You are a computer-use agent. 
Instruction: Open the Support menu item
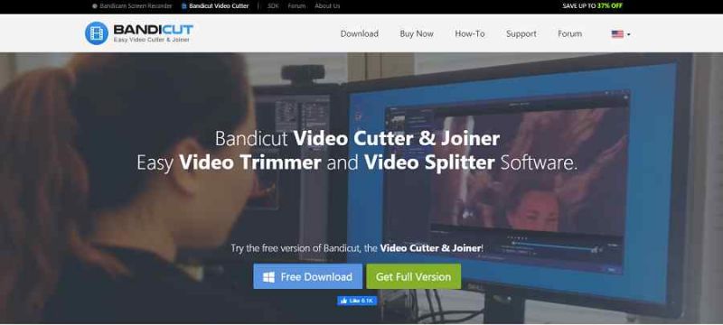pos(521,33)
